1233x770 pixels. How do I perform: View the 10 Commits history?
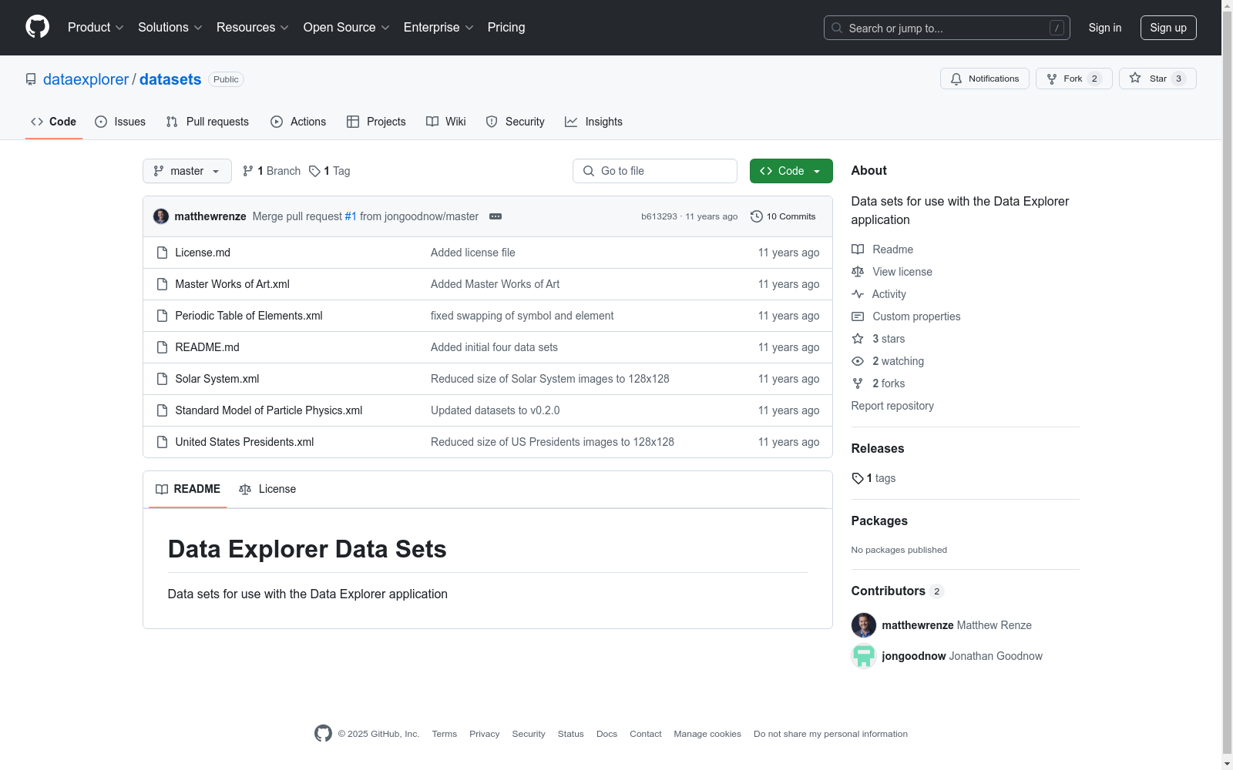click(783, 216)
